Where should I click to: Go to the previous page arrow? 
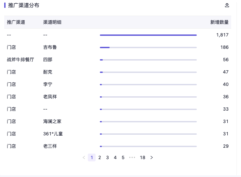pyautogui.click(x=84, y=157)
